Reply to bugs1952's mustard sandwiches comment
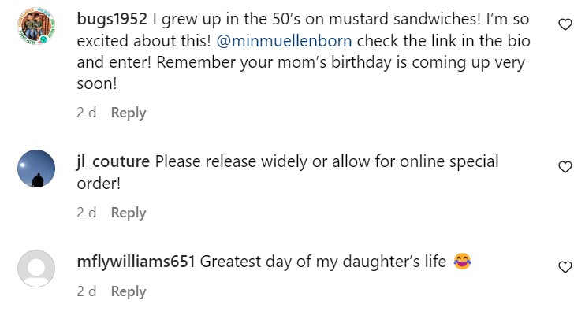Viewport: 585px width, 319px height. coord(129,113)
